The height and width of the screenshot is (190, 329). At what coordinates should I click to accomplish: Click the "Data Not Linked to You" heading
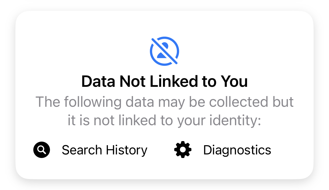[164, 81]
